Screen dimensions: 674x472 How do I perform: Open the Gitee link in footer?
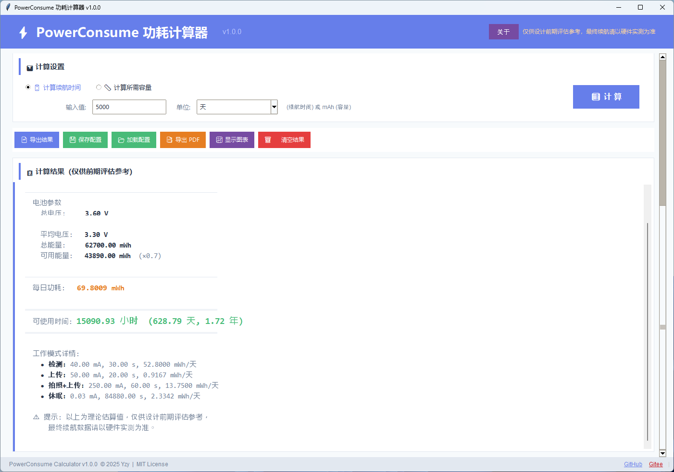656,464
